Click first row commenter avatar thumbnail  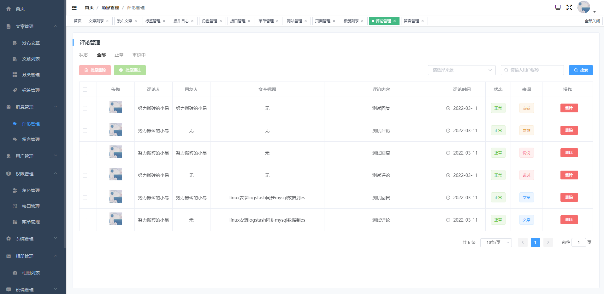click(x=115, y=107)
